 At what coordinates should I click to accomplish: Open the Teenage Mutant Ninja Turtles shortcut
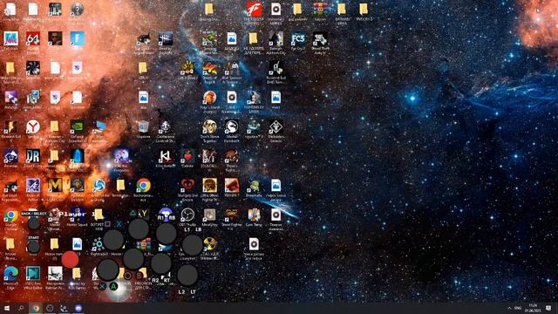[209, 38]
